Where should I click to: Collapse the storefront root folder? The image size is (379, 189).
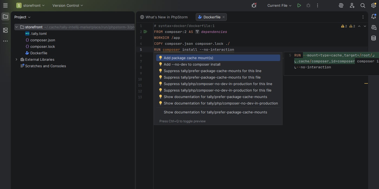coord(17,27)
